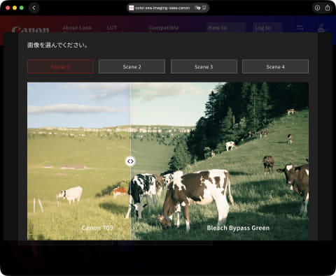Image resolution: width=336 pixels, height=276 pixels.
Task: Click the translate icon in the address bar
Action: coord(197,8)
